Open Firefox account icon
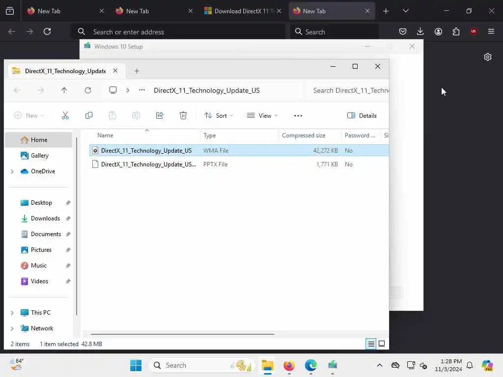The height and width of the screenshot is (377, 503). (x=438, y=31)
